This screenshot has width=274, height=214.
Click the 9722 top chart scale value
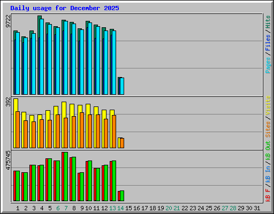coord(8,21)
